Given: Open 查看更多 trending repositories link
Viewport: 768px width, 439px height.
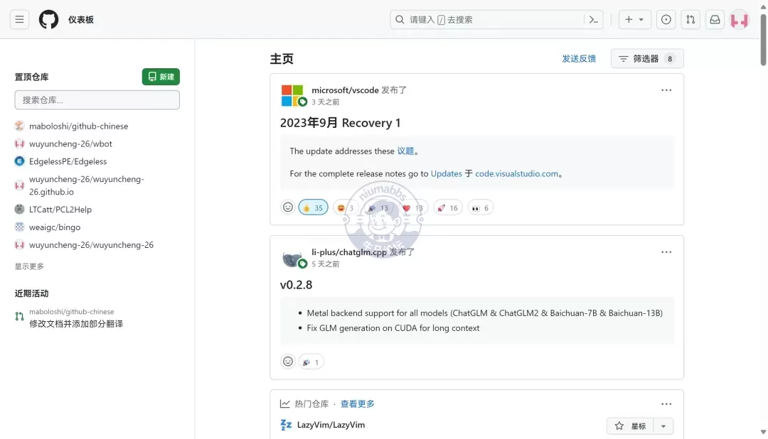Looking at the screenshot, I should point(358,403).
